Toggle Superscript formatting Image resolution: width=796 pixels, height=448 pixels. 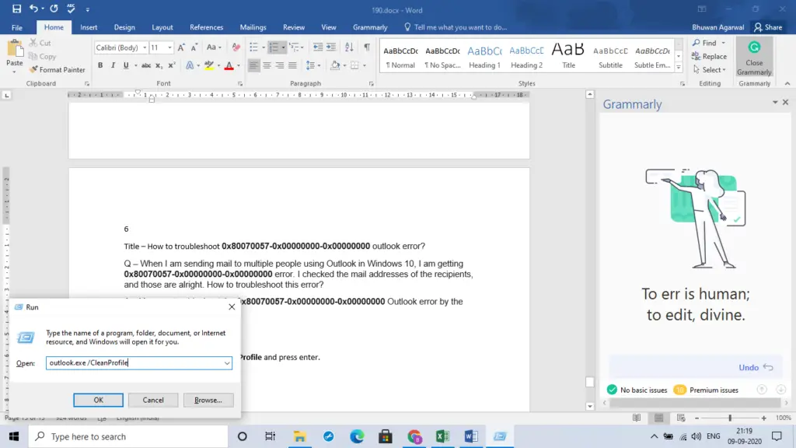pos(172,65)
